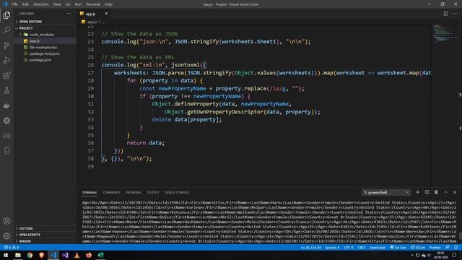Screen dimensions: 462x260
Task: Switch to the OUTPUT panel tab
Action: click(153, 193)
